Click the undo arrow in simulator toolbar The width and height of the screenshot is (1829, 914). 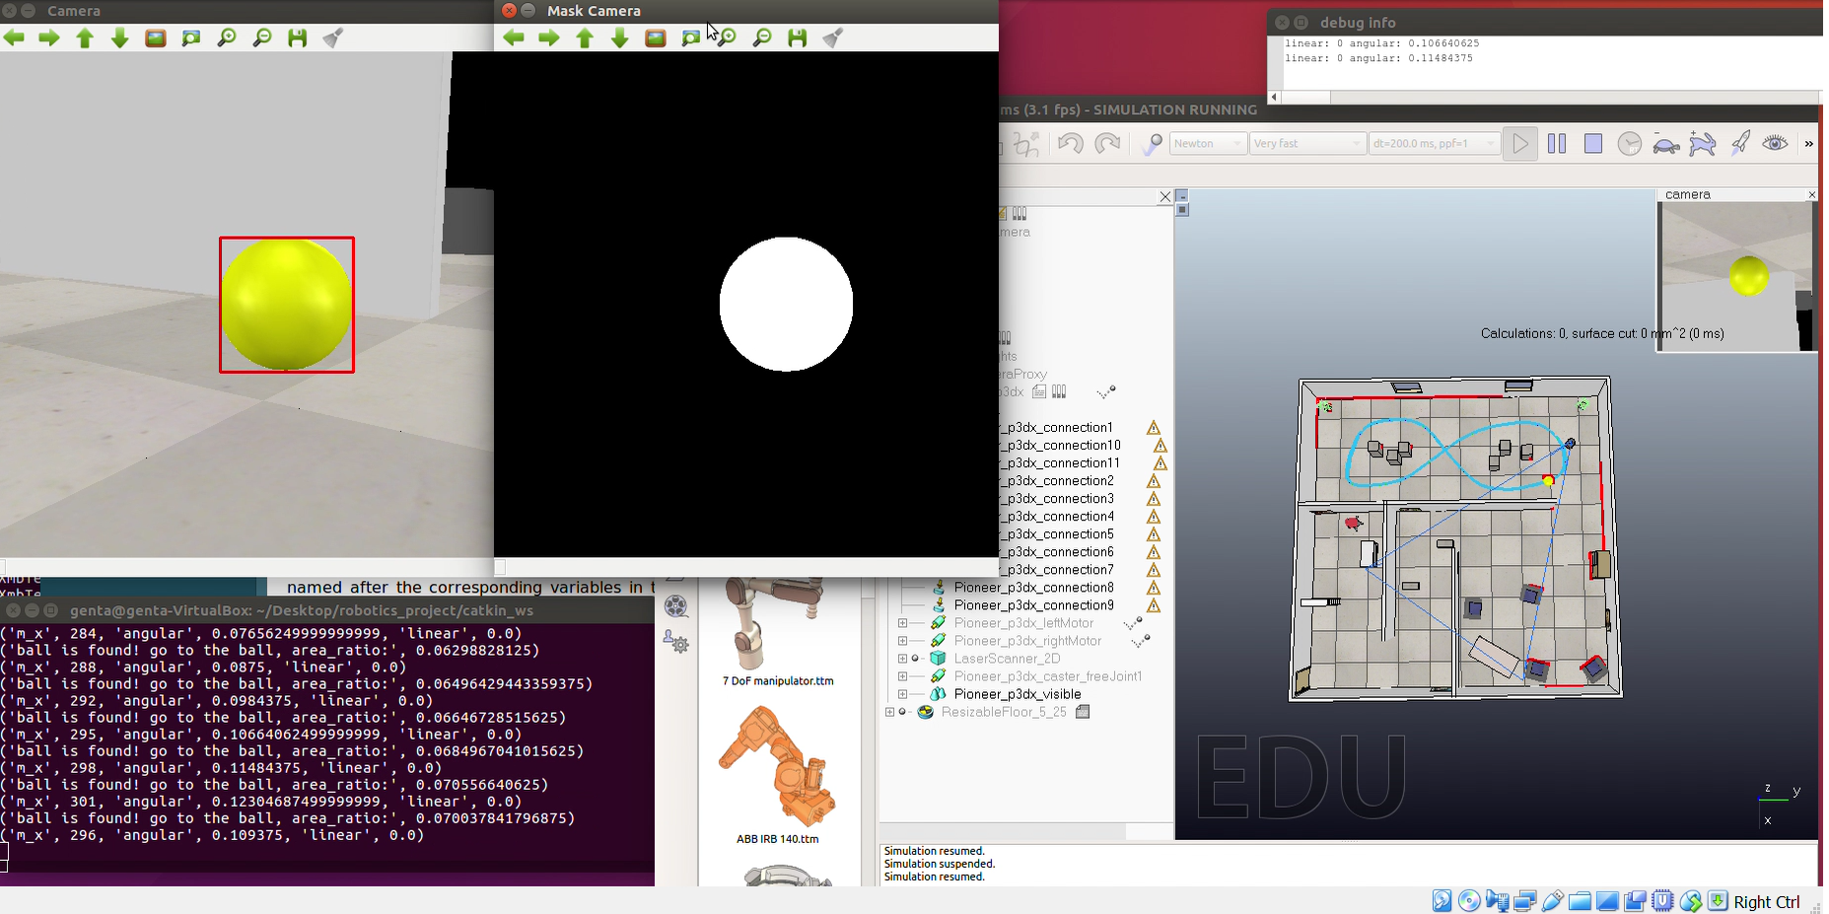(x=1070, y=144)
